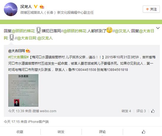
Task: Select the 转发 tab at bottom
Action: 61,132
